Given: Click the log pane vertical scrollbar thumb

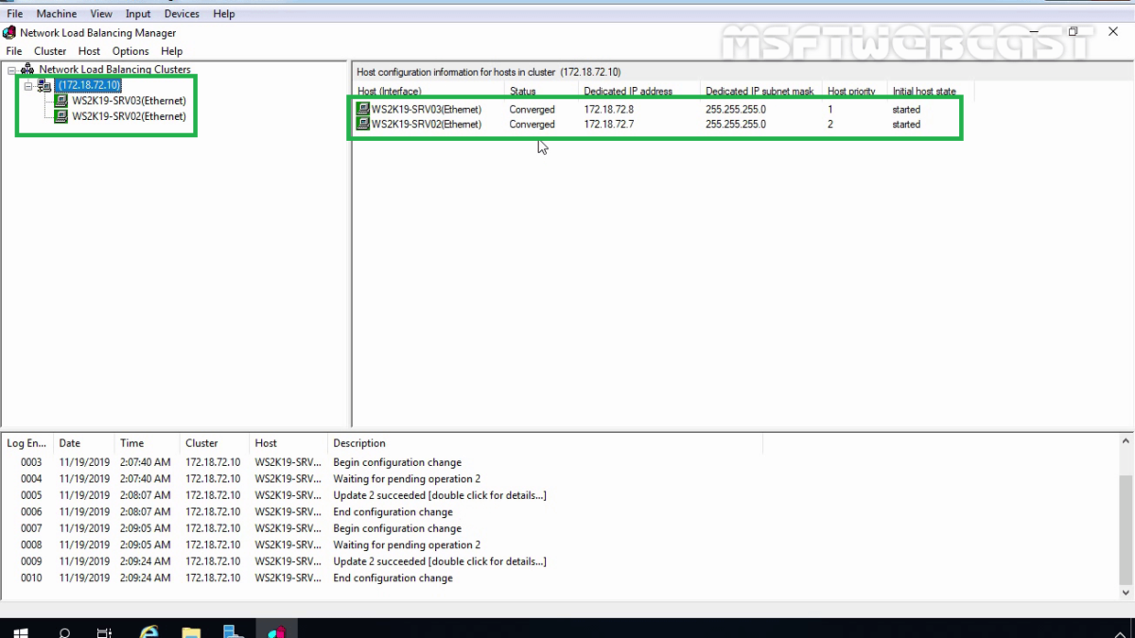Looking at the screenshot, I should [x=1126, y=532].
